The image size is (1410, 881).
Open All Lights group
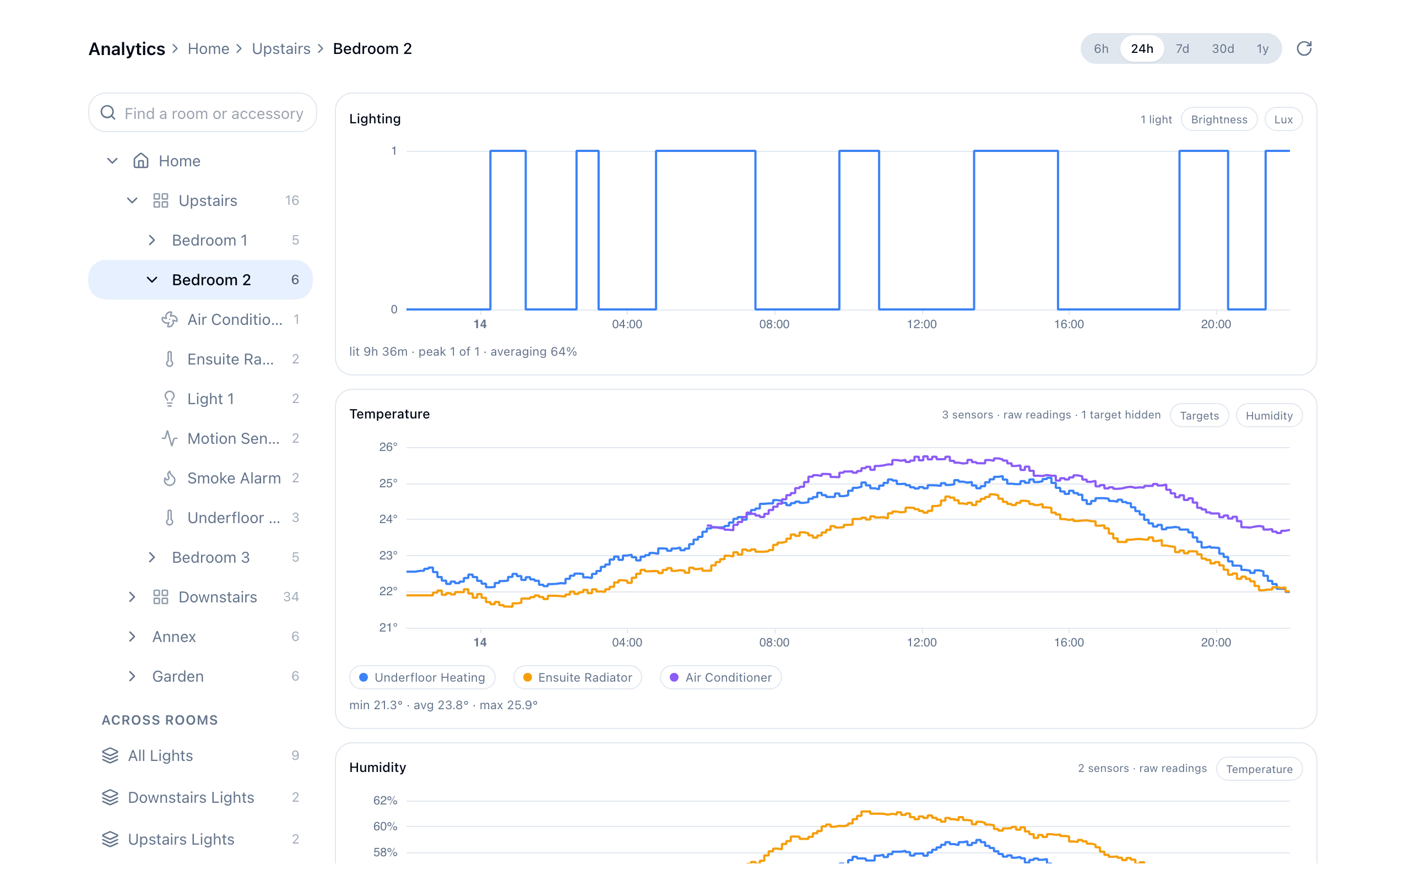pos(200,755)
